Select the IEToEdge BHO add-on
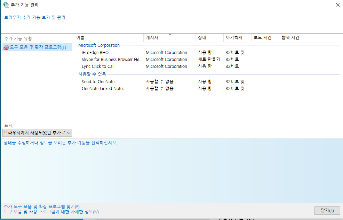Viewport: 343px width, 220px height. pos(95,53)
